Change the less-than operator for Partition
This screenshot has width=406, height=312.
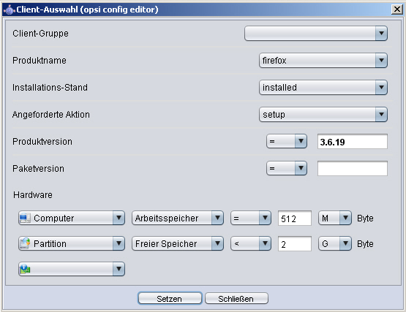(x=251, y=243)
